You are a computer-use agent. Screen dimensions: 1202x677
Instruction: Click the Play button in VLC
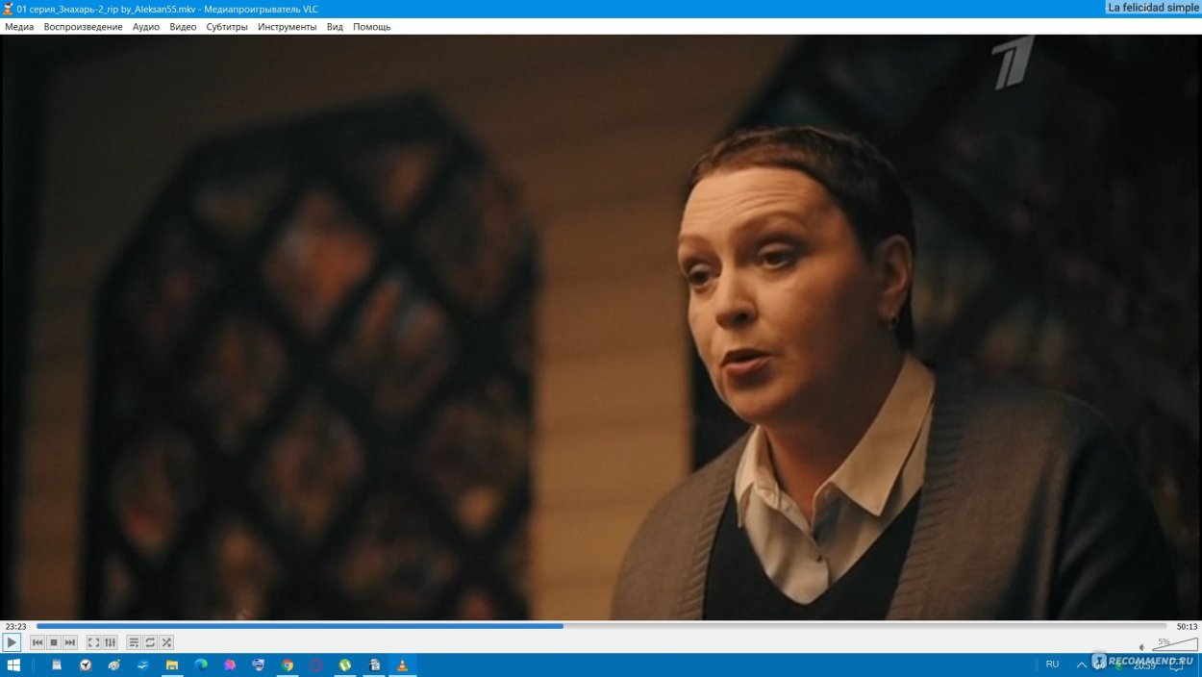12,642
